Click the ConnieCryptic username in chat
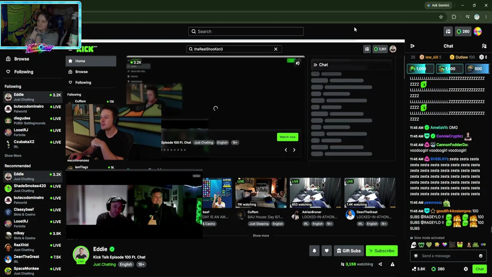 [x=449, y=136]
